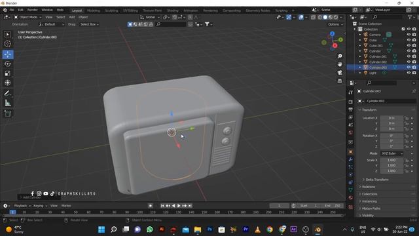
Task: Toggle camera view with the camera icon
Action: coord(340,73)
